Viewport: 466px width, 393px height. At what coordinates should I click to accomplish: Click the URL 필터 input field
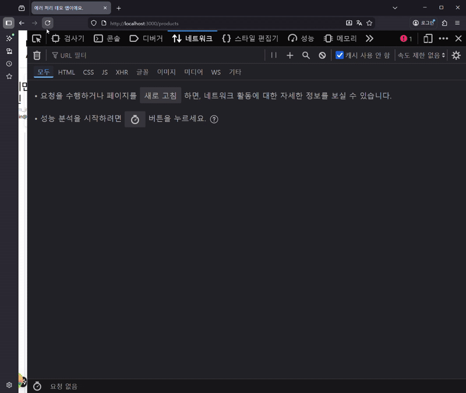tap(157, 55)
